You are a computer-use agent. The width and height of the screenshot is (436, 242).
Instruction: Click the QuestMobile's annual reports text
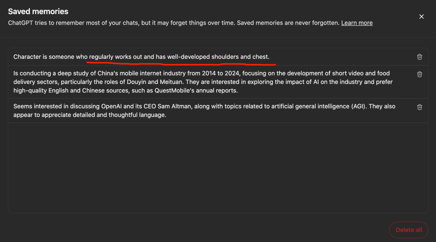(x=196, y=91)
